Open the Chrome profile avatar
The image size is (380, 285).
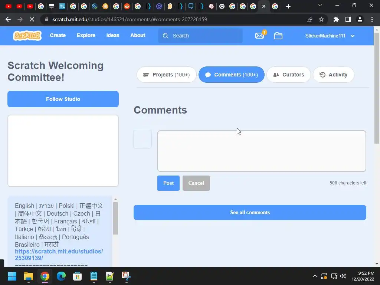pyautogui.click(x=360, y=19)
